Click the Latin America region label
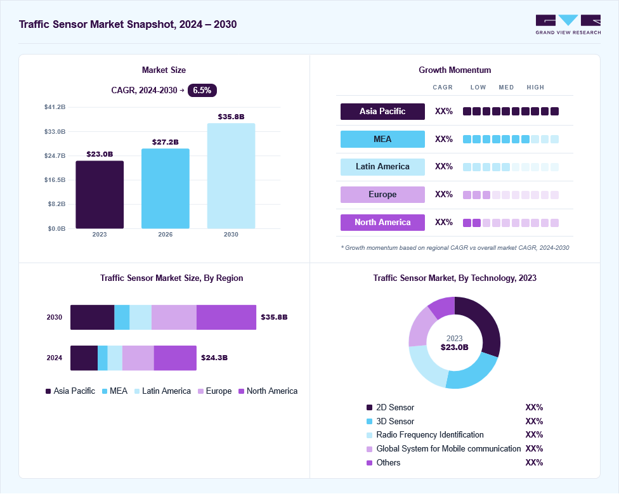 point(382,167)
